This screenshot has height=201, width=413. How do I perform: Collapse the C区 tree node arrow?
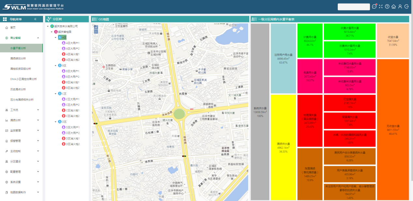pyautogui.click(x=55, y=94)
